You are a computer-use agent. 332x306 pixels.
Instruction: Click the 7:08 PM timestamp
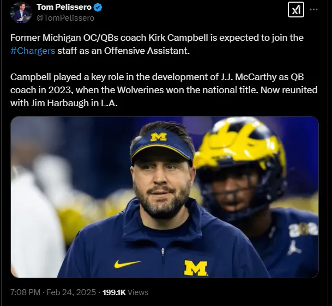pos(25,292)
